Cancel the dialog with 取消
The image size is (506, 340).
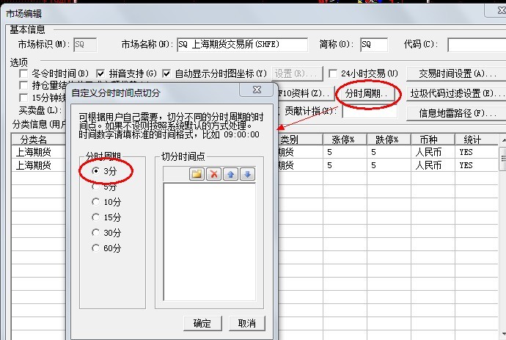(x=247, y=323)
